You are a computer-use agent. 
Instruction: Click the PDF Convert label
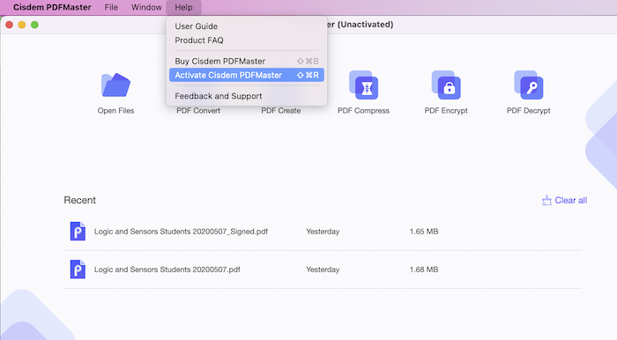point(198,111)
